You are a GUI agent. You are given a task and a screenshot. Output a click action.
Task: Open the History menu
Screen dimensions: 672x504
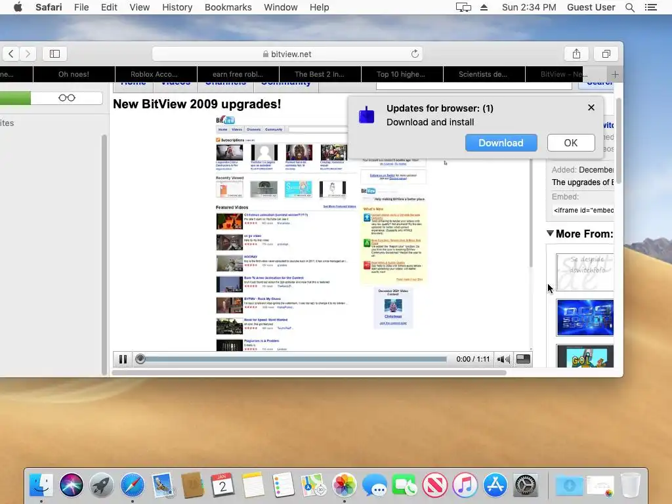click(177, 7)
